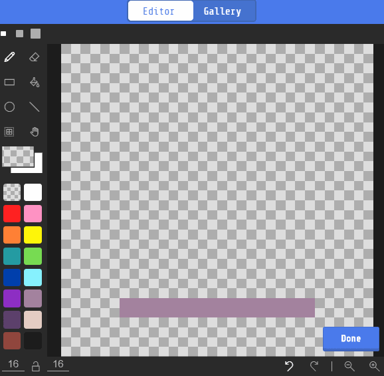The width and height of the screenshot is (384, 376).
Task: Zoom in on the canvas
Action: 374,366
